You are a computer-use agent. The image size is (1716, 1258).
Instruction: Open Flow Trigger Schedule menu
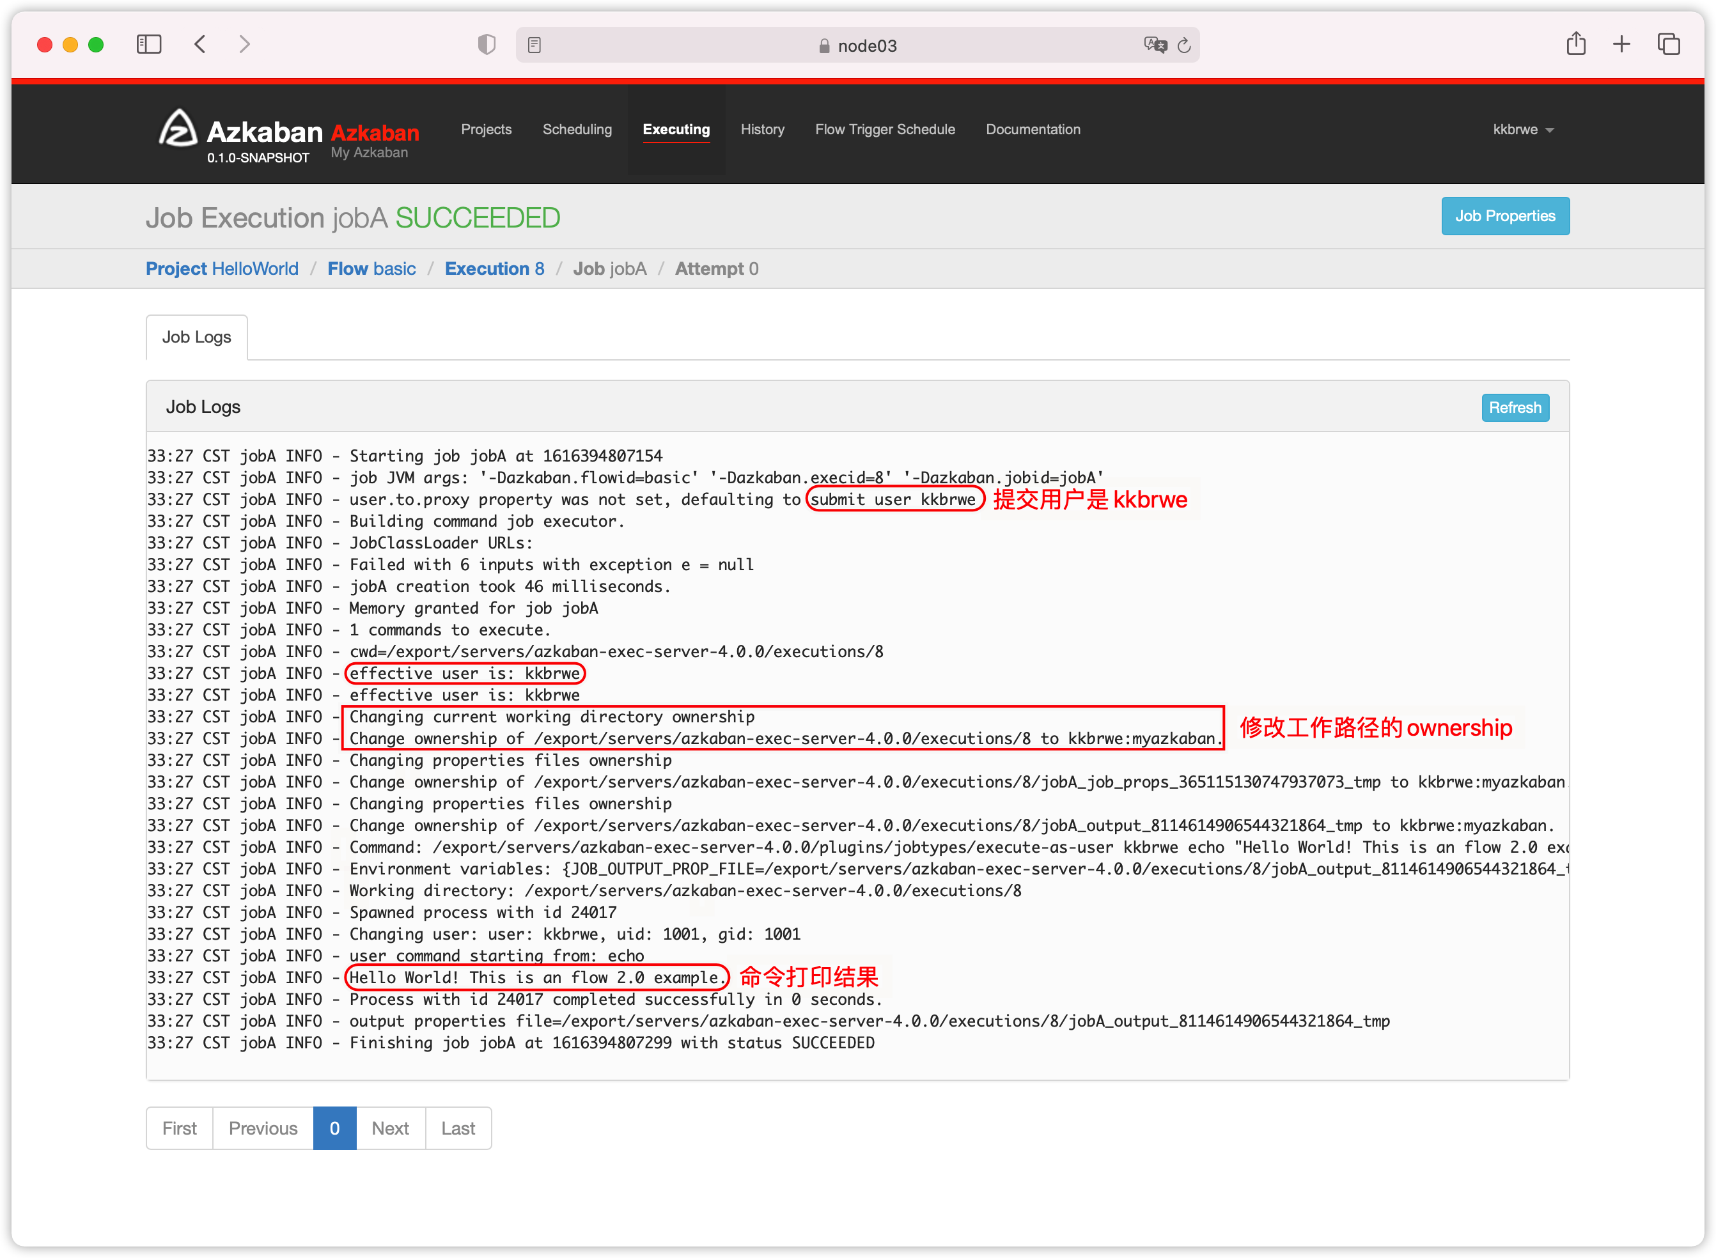tap(885, 130)
